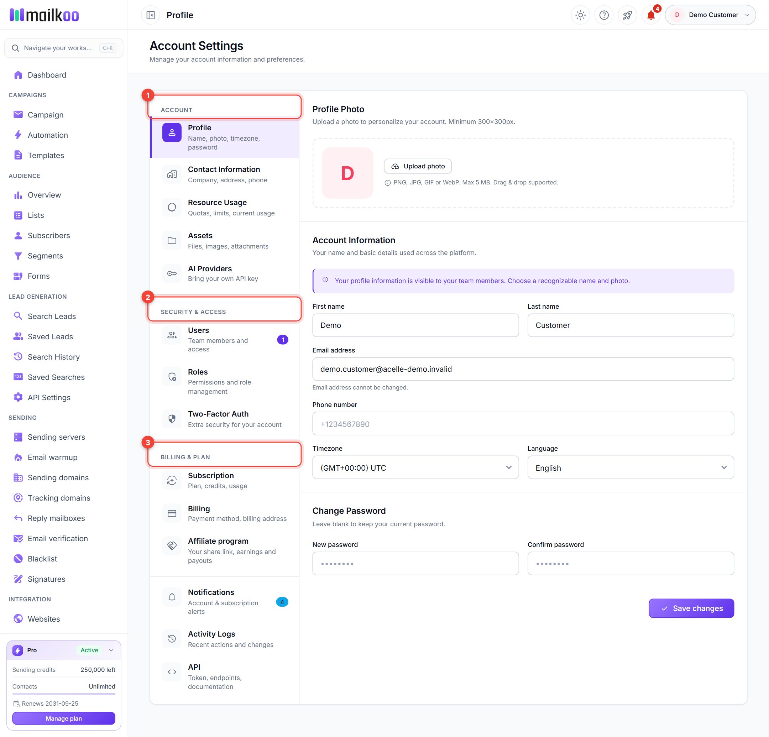This screenshot has height=737, width=769.
Task: Collapse the sidebar panel toggle icon
Action: pyautogui.click(x=151, y=15)
